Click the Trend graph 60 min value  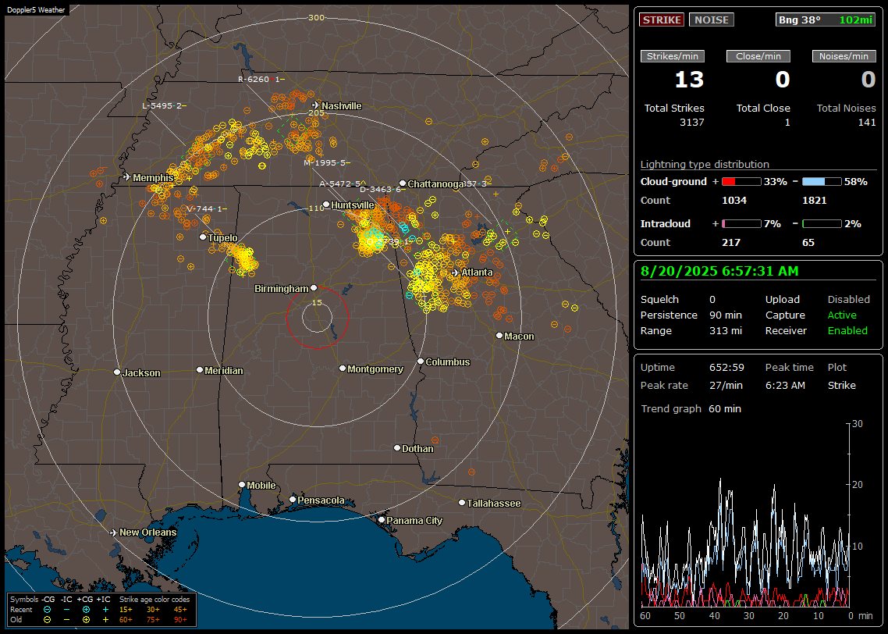click(x=724, y=409)
